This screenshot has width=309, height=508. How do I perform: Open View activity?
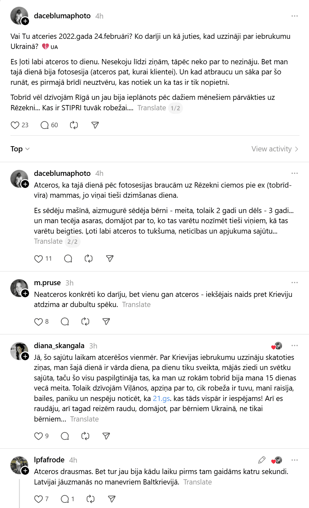[275, 149]
